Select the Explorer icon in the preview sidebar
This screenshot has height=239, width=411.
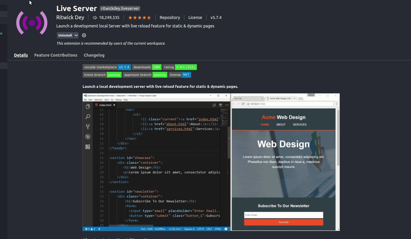coord(88,107)
